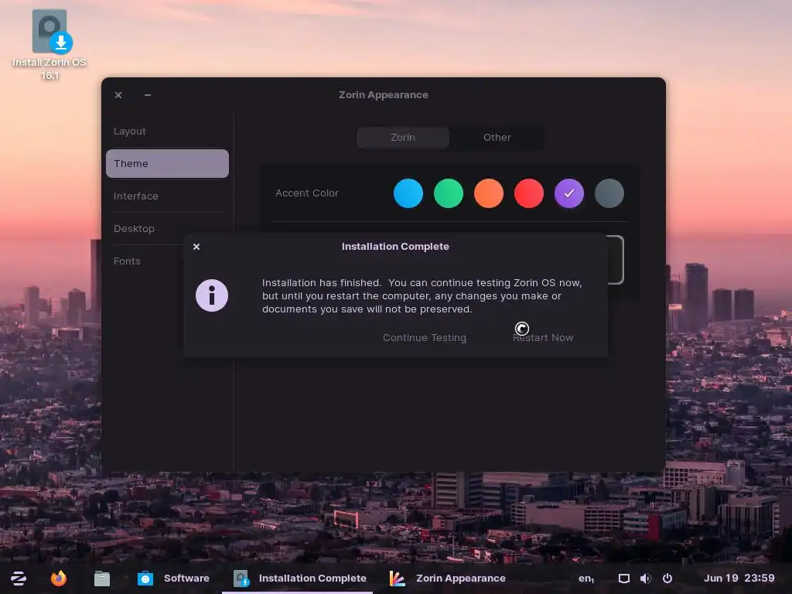This screenshot has height=594, width=792.
Task: Click Restart Now
Action: 543,337
